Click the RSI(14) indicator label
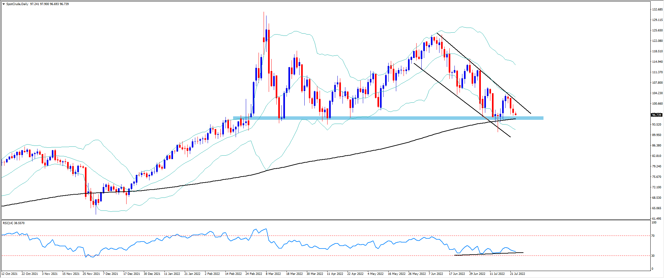Screen dimensions: 664x278 click(9, 223)
